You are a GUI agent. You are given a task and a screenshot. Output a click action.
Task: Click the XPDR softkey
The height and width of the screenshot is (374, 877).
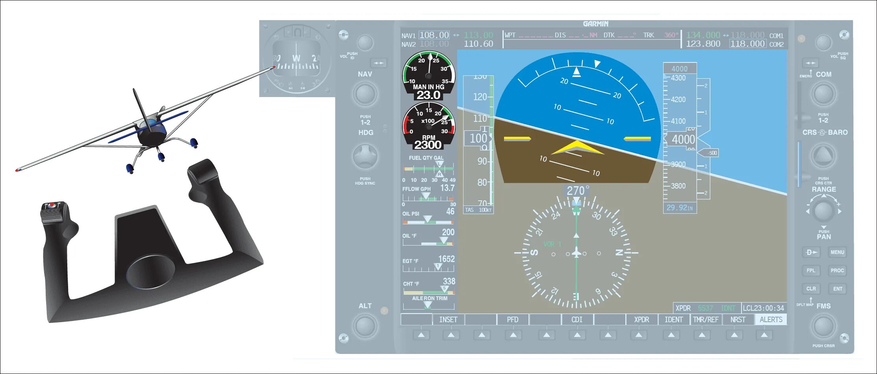point(642,320)
